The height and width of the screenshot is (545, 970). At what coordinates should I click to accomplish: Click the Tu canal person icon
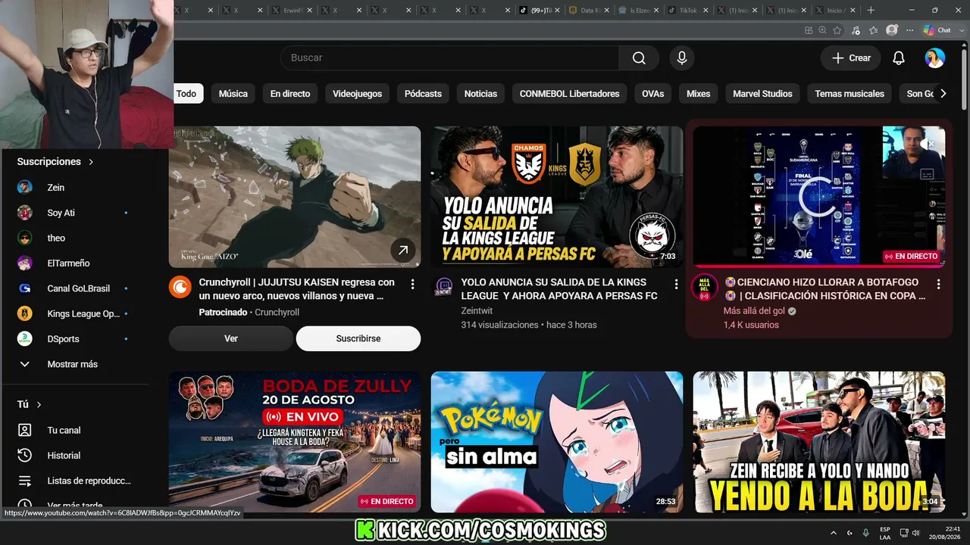[x=25, y=430]
